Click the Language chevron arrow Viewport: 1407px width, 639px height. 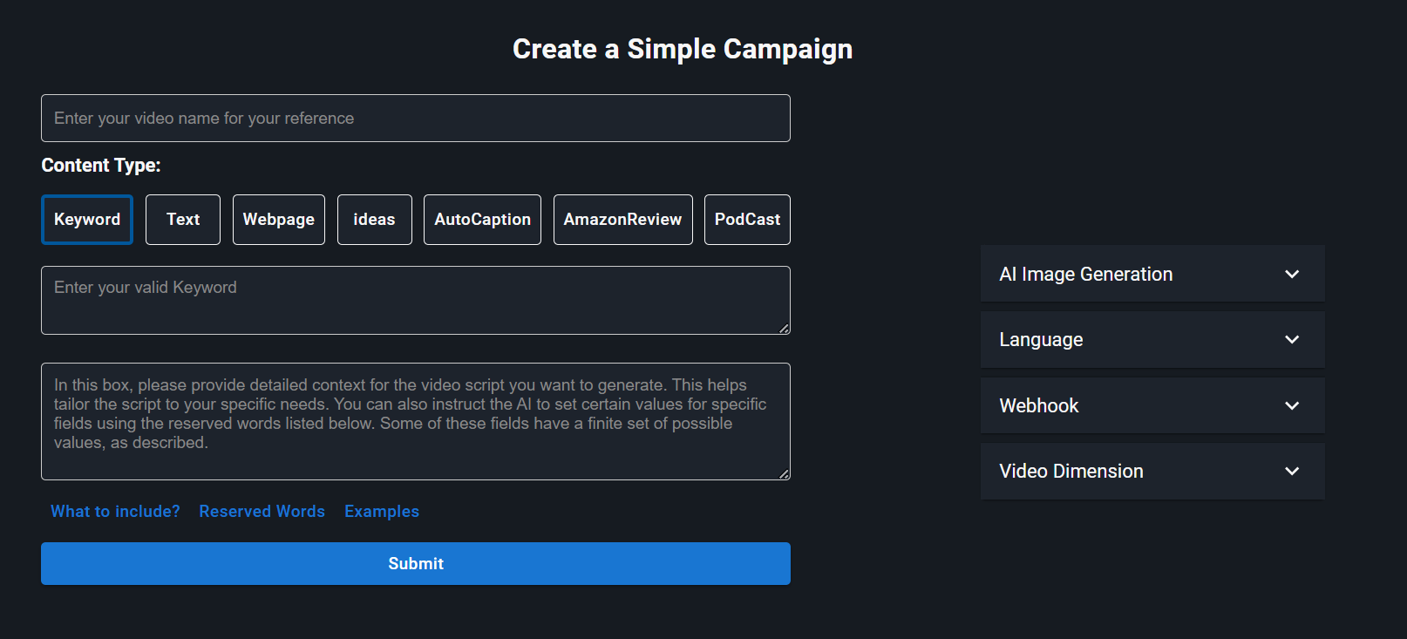[x=1292, y=340]
